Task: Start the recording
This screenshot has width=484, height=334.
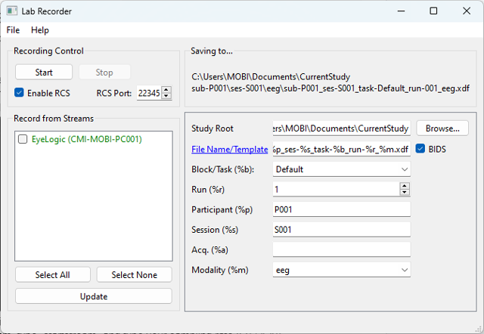Action: click(x=44, y=73)
